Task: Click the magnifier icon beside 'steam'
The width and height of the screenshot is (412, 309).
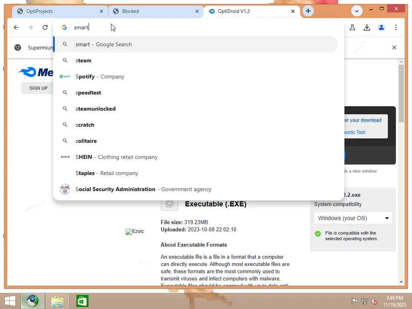Action: click(x=65, y=60)
